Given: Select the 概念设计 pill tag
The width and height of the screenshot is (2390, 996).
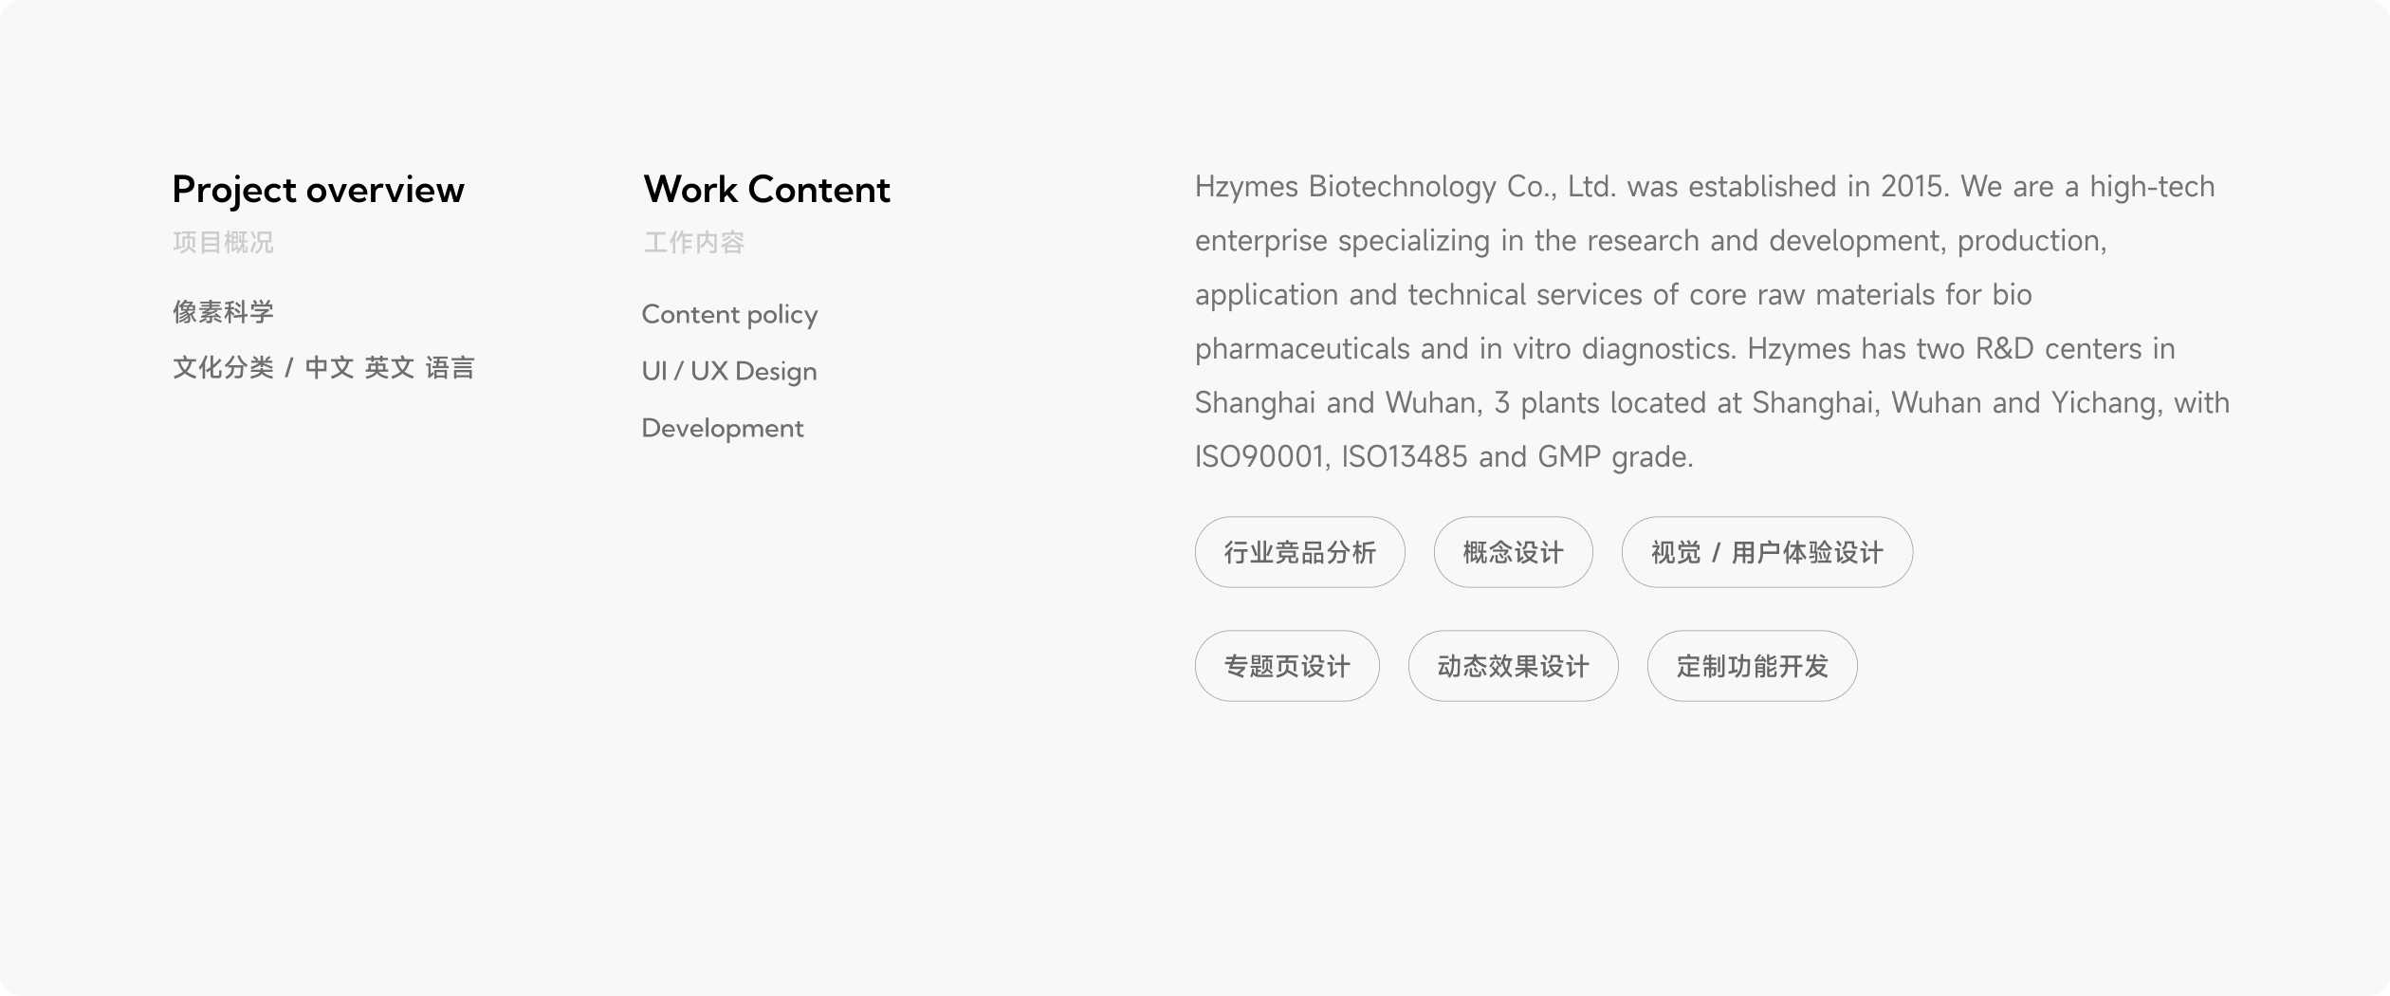Looking at the screenshot, I should 1513,552.
